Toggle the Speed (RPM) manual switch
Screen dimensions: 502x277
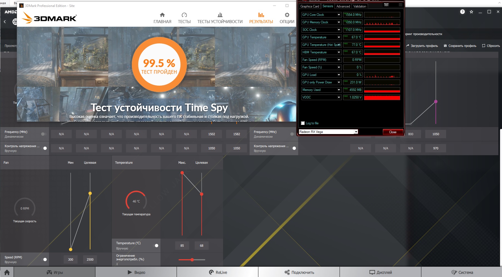44,259
